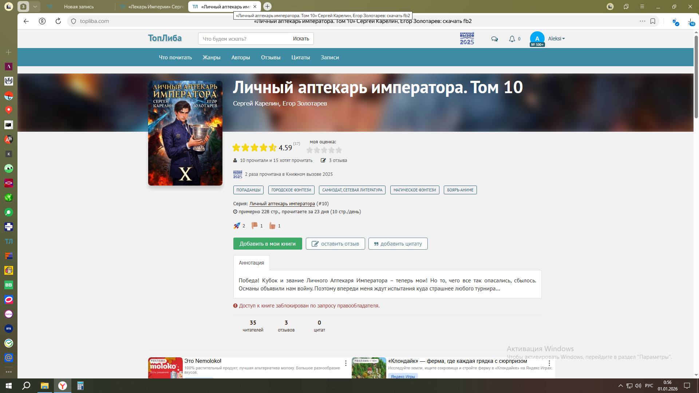Click the book search input field

pyautogui.click(x=244, y=39)
